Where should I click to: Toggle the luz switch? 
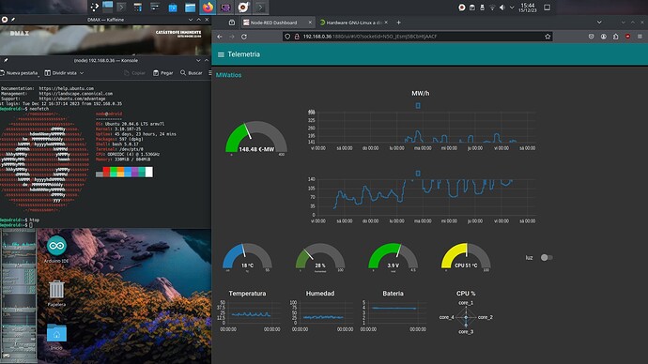click(547, 258)
